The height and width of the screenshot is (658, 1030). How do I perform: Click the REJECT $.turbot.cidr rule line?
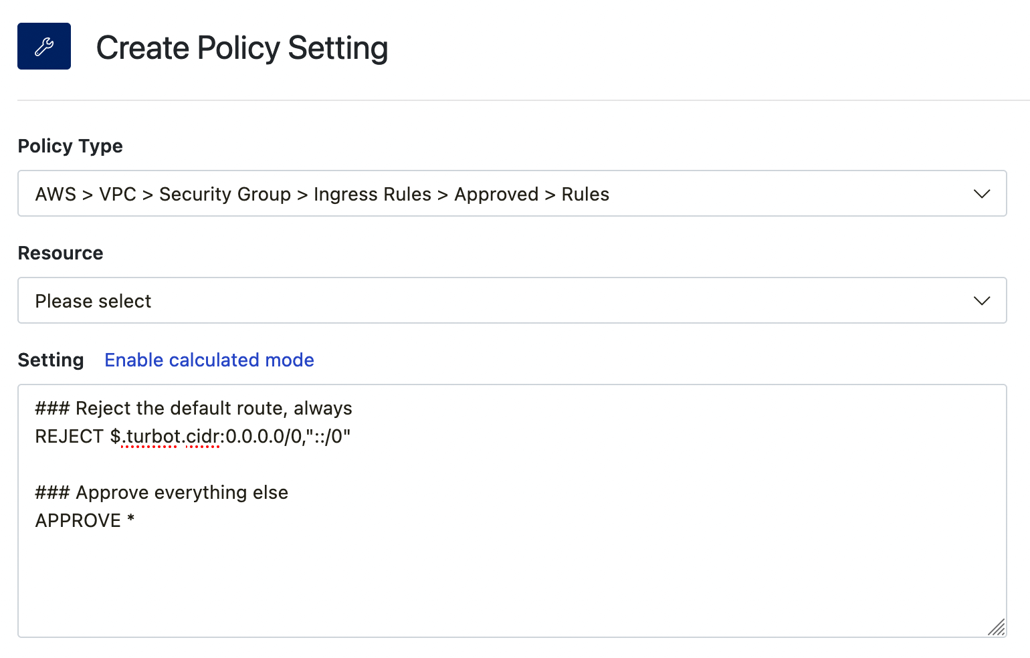click(193, 436)
